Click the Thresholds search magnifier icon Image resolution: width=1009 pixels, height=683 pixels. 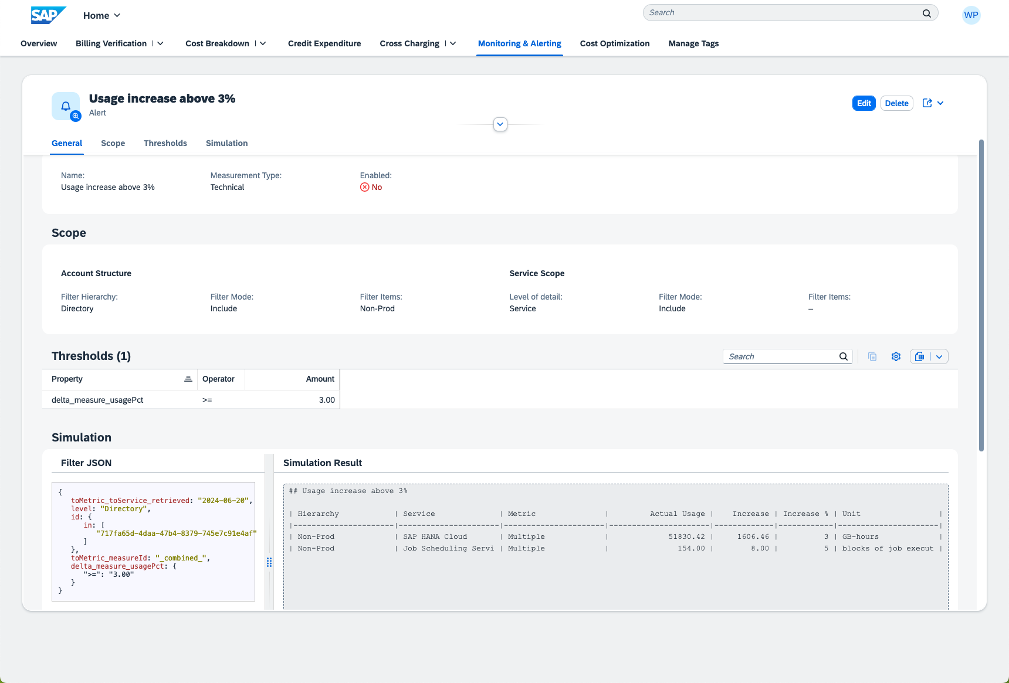pos(843,356)
